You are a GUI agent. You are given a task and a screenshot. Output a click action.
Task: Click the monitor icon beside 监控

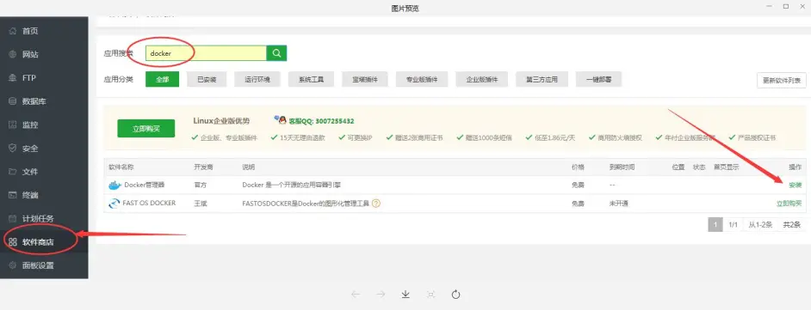click(13, 125)
